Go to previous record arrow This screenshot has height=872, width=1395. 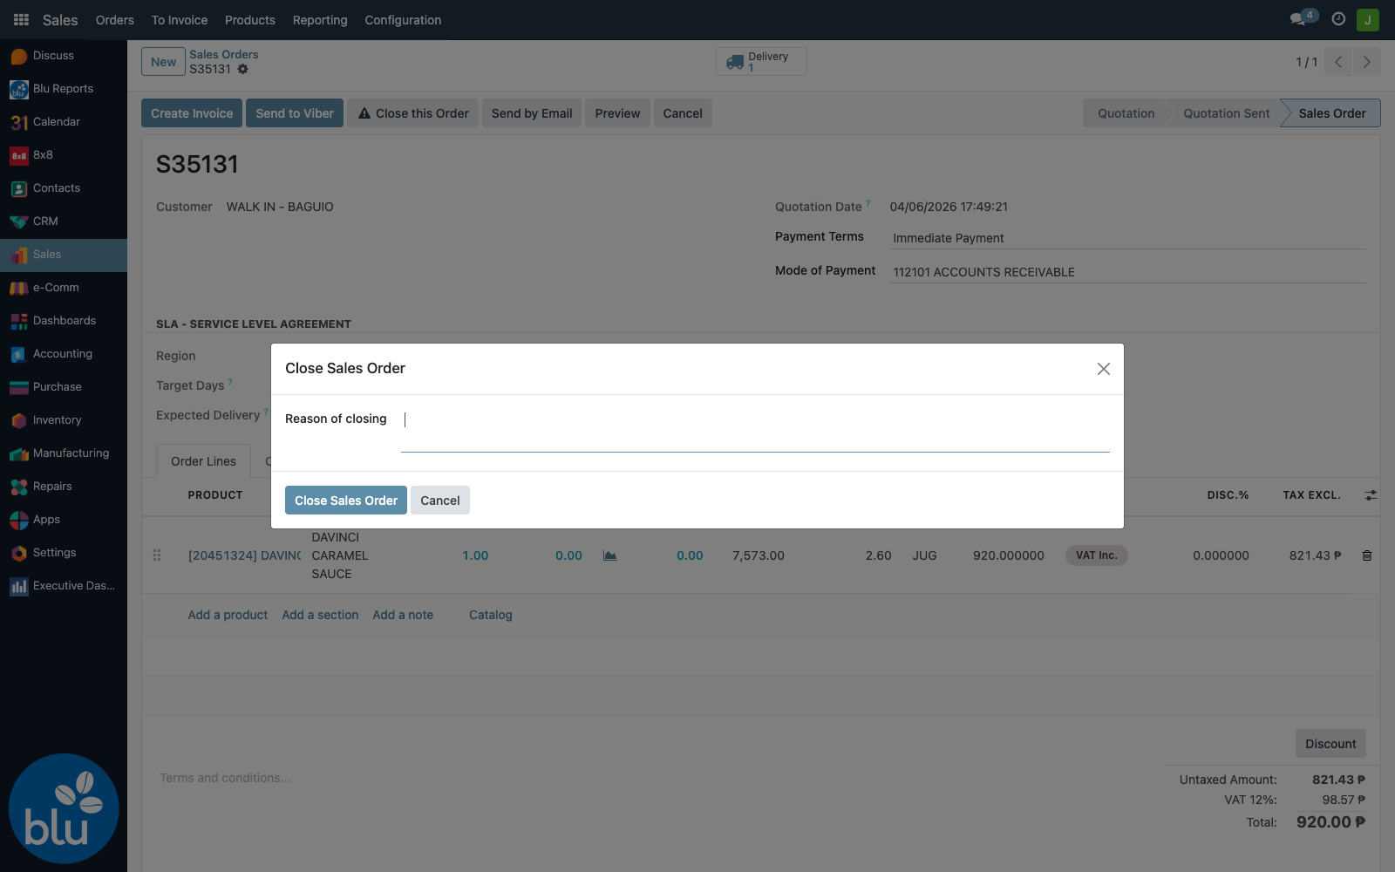tap(1338, 62)
